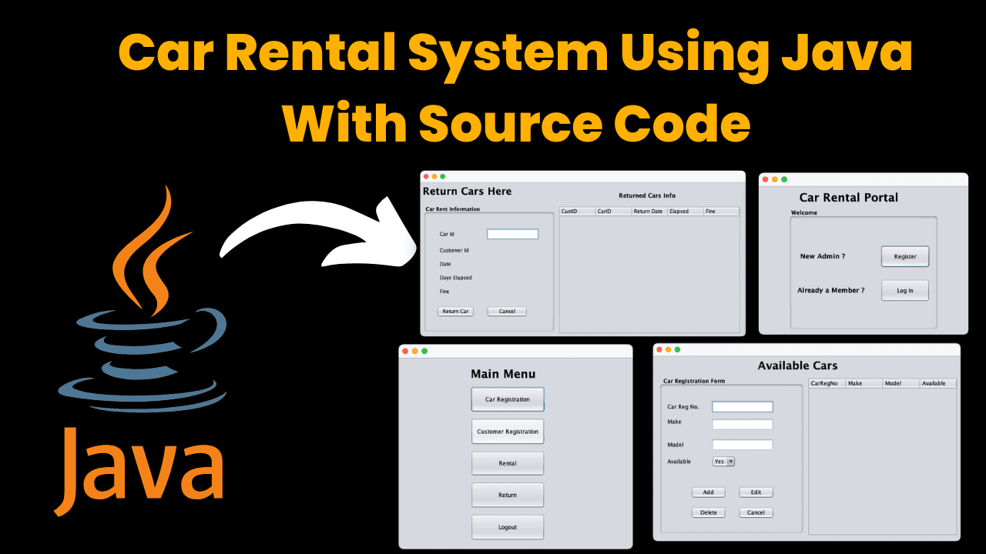Click Available column header in cars table
The image size is (986, 554).
pos(938,383)
